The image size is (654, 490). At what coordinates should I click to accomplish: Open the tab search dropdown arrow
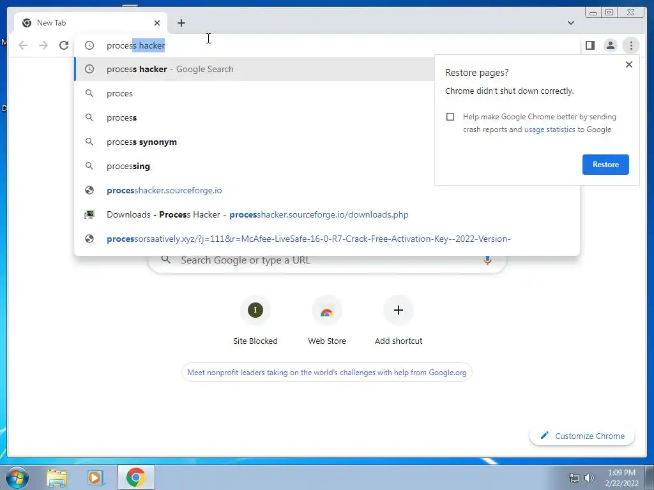(x=570, y=23)
